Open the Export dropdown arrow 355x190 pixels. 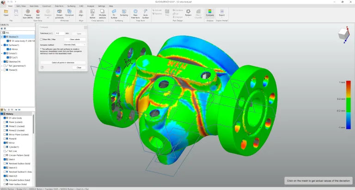tap(222, 17)
